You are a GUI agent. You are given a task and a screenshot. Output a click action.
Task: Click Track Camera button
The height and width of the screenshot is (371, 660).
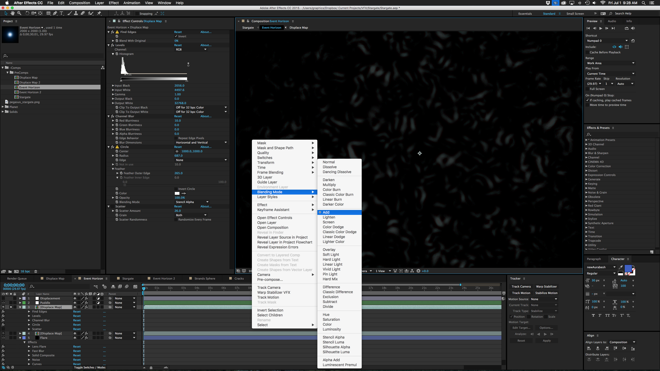(521, 286)
